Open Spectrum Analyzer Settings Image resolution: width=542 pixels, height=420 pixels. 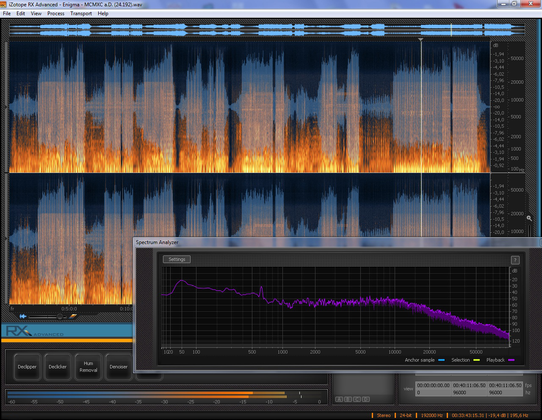pos(177,259)
